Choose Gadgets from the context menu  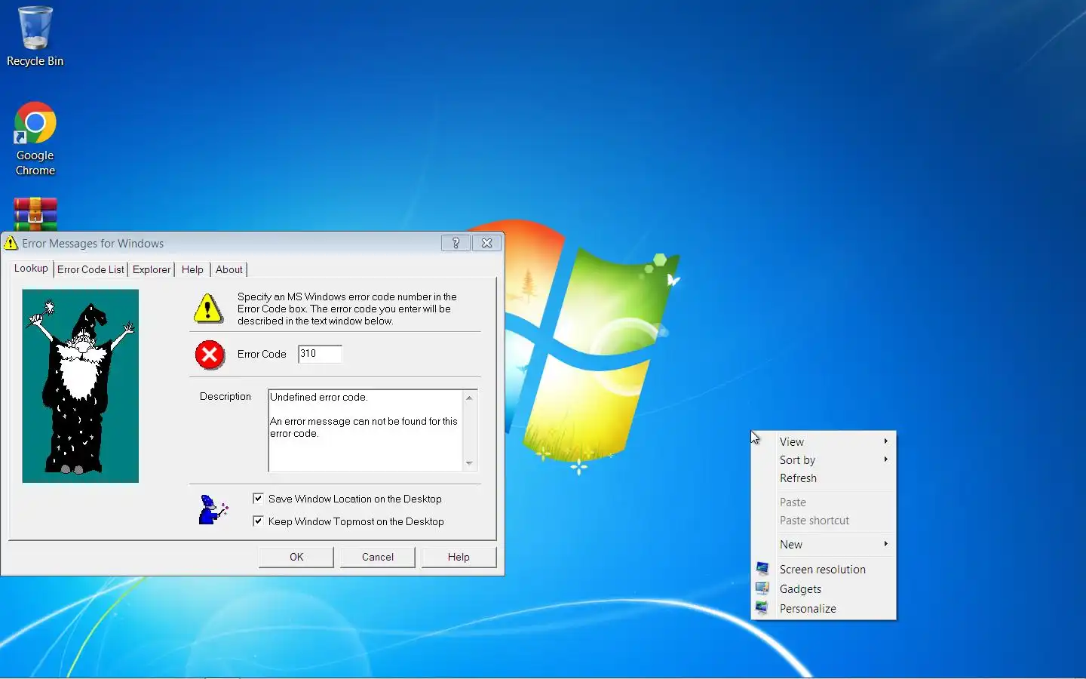coord(824,589)
